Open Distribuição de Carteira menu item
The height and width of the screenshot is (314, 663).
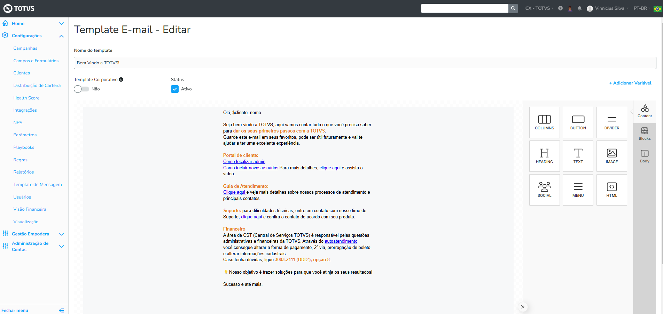coord(37,86)
